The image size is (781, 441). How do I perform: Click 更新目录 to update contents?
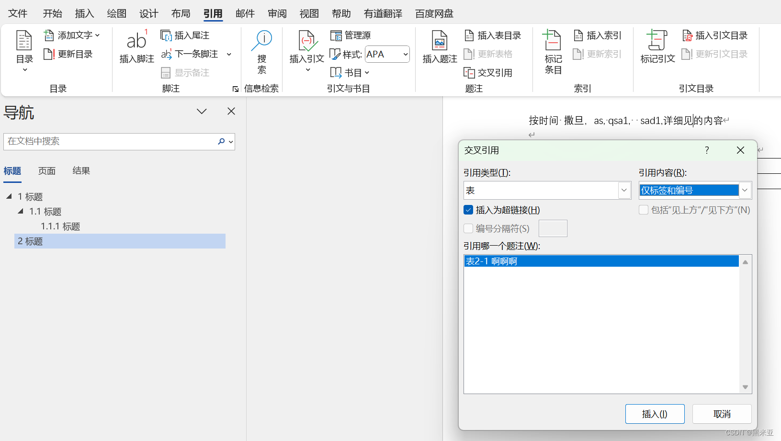click(68, 54)
